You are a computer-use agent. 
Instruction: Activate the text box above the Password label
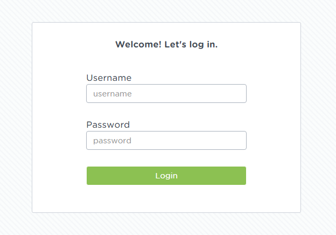pyautogui.click(x=166, y=93)
